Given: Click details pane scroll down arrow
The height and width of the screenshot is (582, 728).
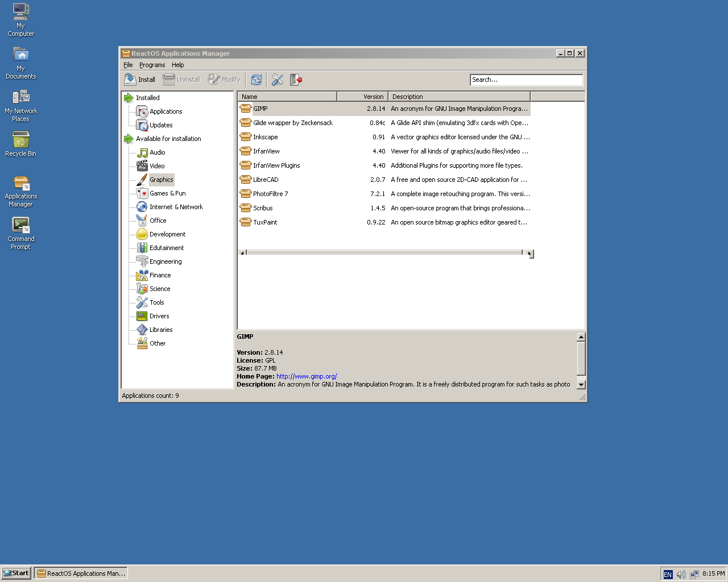Looking at the screenshot, I should point(581,385).
